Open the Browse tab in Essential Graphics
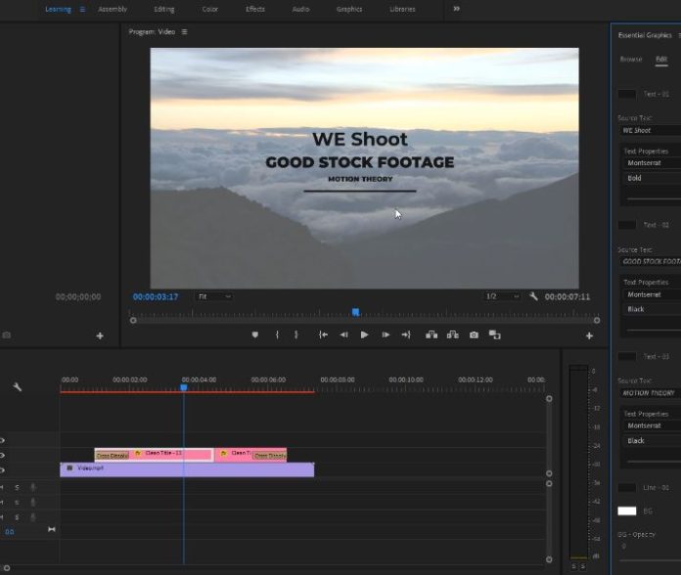The image size is (681, 575). 631,59
